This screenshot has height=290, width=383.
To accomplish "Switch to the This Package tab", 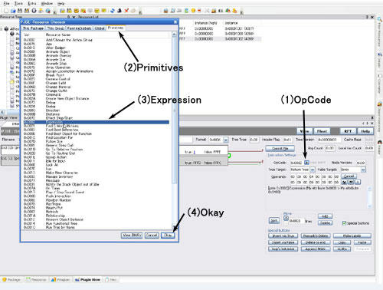I will pyautogui.click(x=33, y=28).
